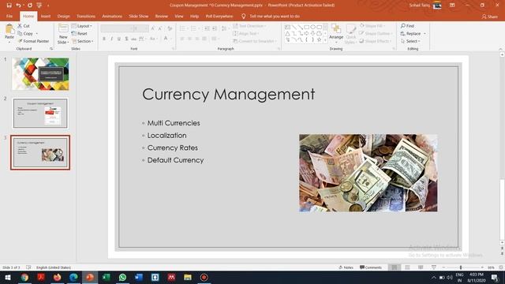Viewport: 505px width, 284px height.
Task: Click the Paste clipboard icon
Action: [9, 30]
